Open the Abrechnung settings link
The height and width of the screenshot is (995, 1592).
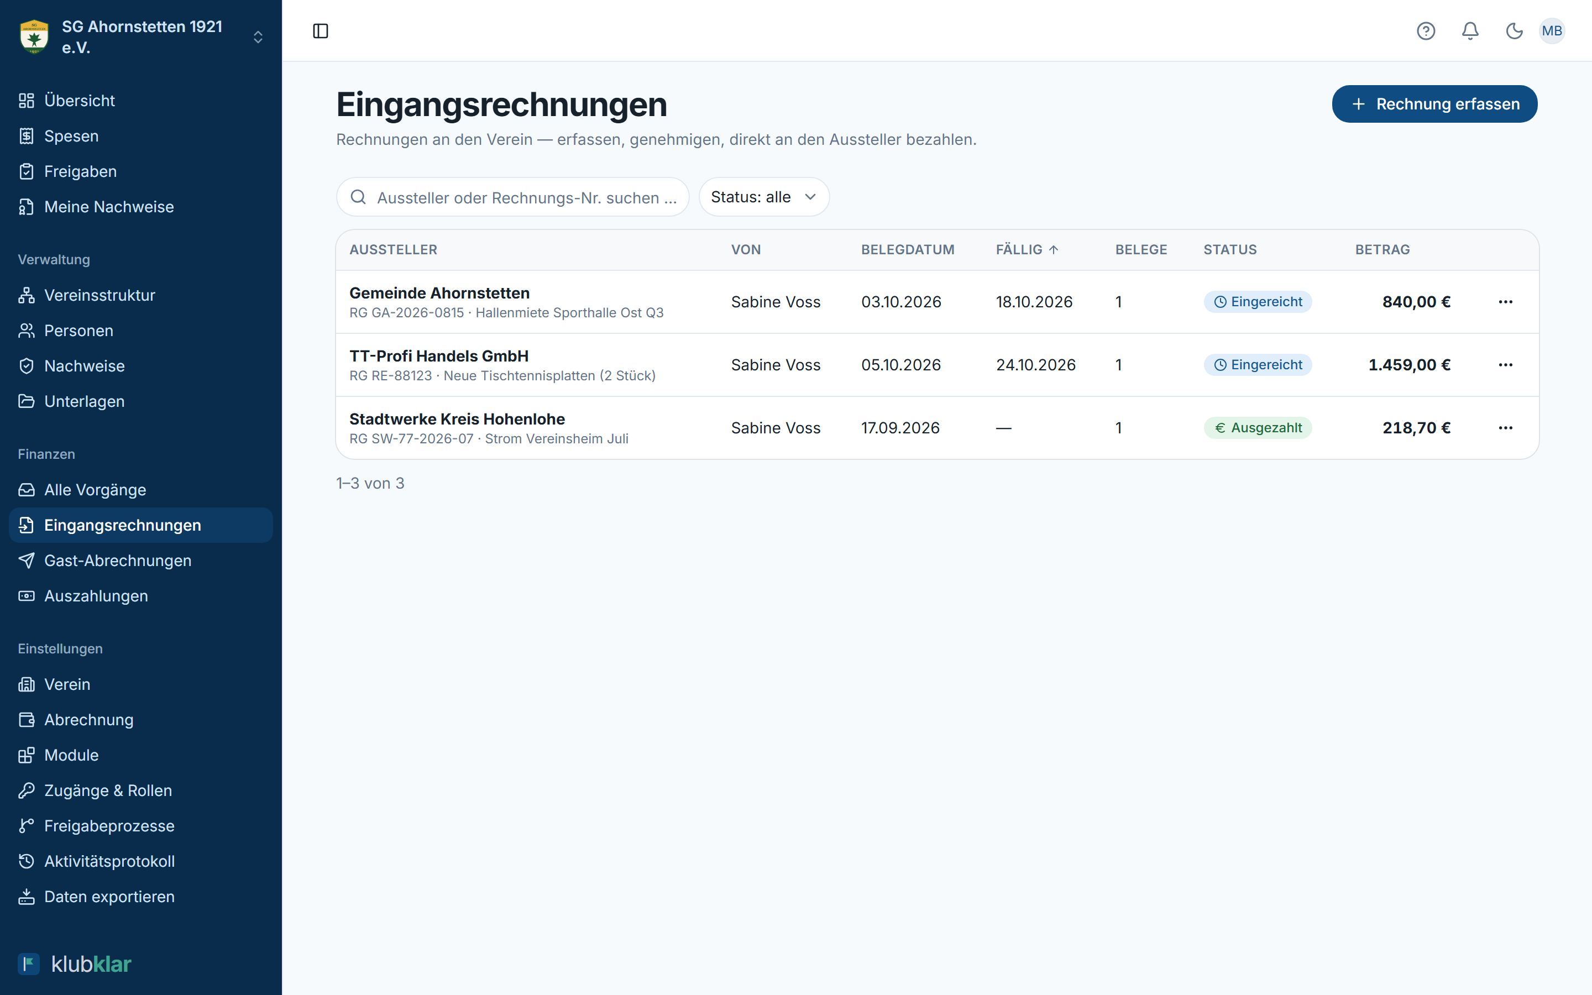click(141, 720)
